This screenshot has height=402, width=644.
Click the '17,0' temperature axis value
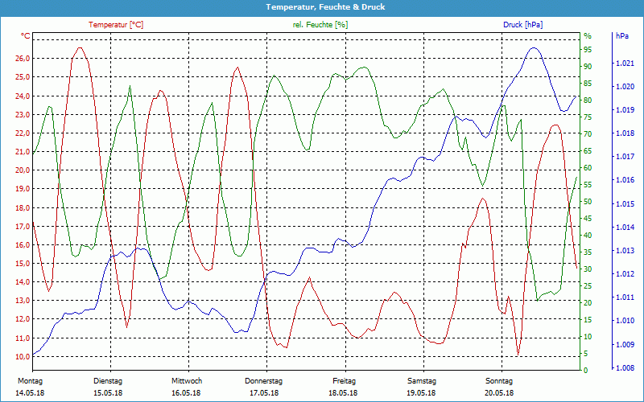coord(23,226)
